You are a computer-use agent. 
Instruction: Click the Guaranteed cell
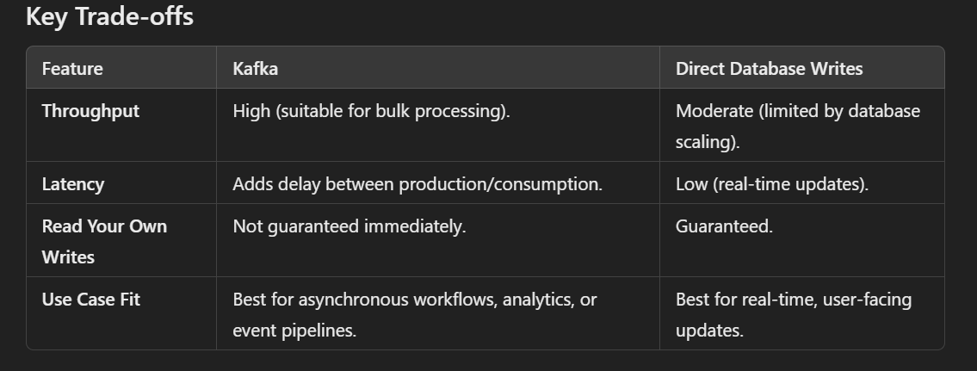click(724, 226)
